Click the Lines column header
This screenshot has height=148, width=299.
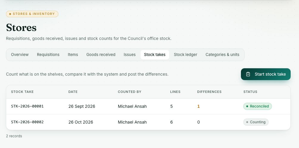pyautogui.click(x=175, y=92)
